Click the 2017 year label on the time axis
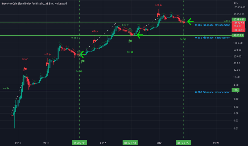The width and height of the screenshot is (248, 146). point(103,143)
